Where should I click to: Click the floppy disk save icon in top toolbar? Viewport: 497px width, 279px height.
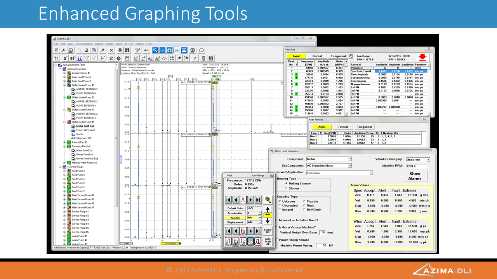coord(127,50)
